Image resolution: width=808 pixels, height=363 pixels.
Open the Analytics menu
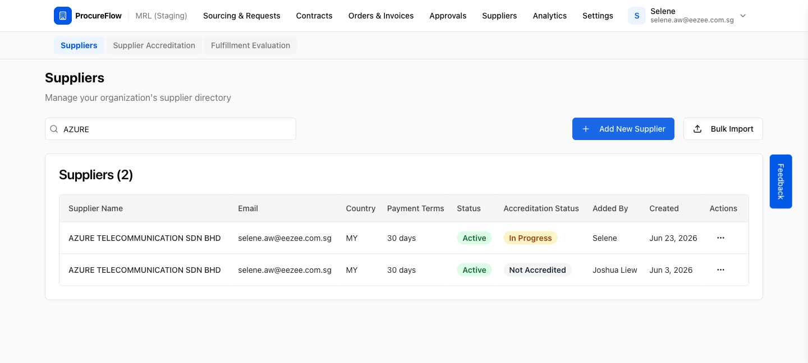click(x=550, y=16)
